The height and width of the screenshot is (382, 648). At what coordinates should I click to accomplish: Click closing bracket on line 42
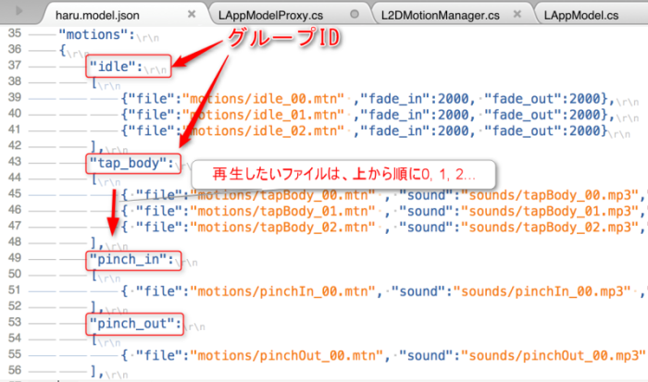click(x=93, y=146)
